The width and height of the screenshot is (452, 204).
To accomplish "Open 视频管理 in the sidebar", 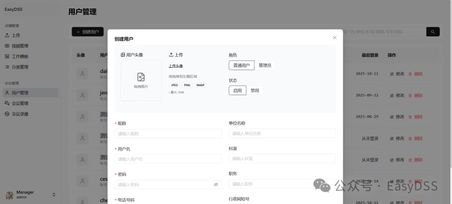I will (x=31, y=46).
